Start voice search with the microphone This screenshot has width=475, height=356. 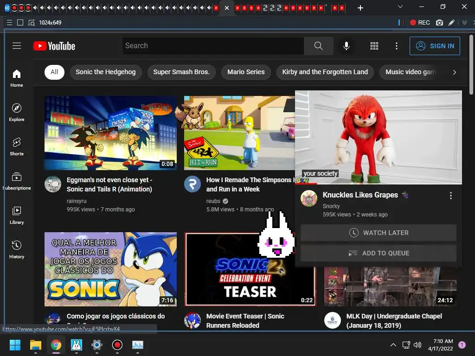click(346, 46)
